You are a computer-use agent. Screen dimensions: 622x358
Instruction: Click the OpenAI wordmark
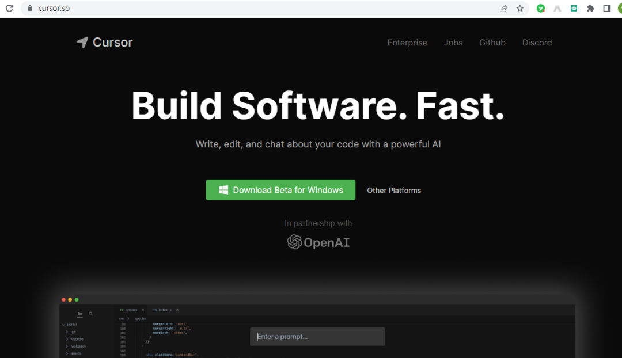coord(327,243)
